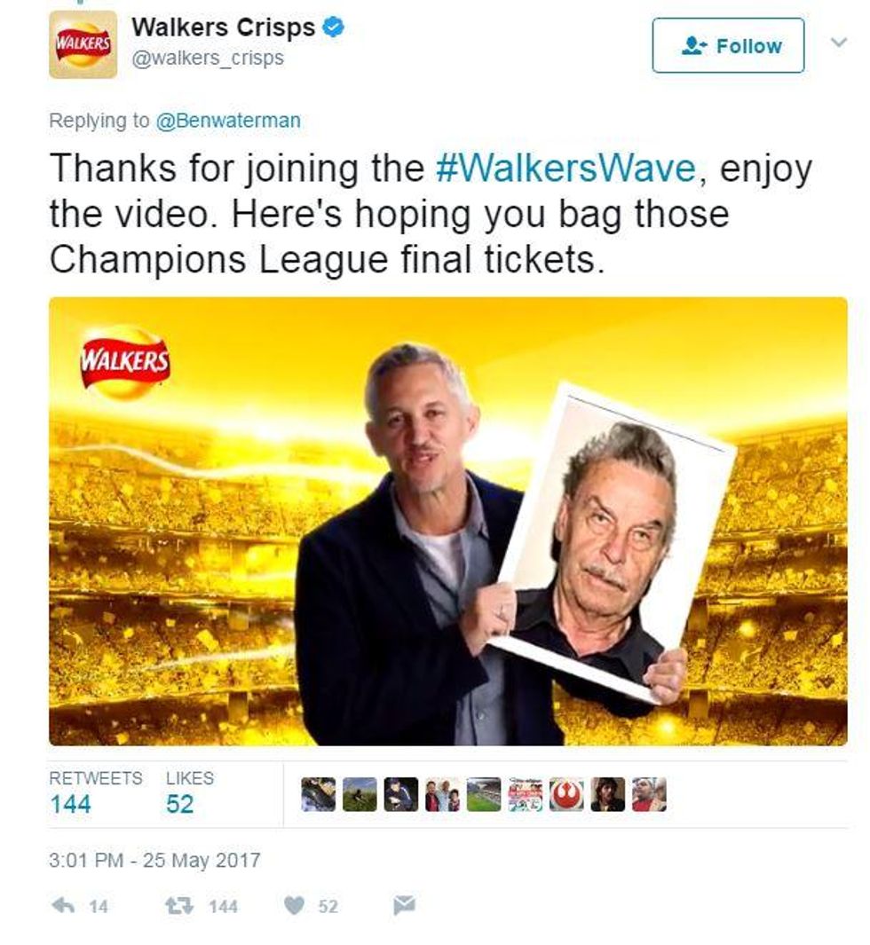Open the Walkers Crisps display name
Viewport: 870px width, 945px height.
coord(223,28)
